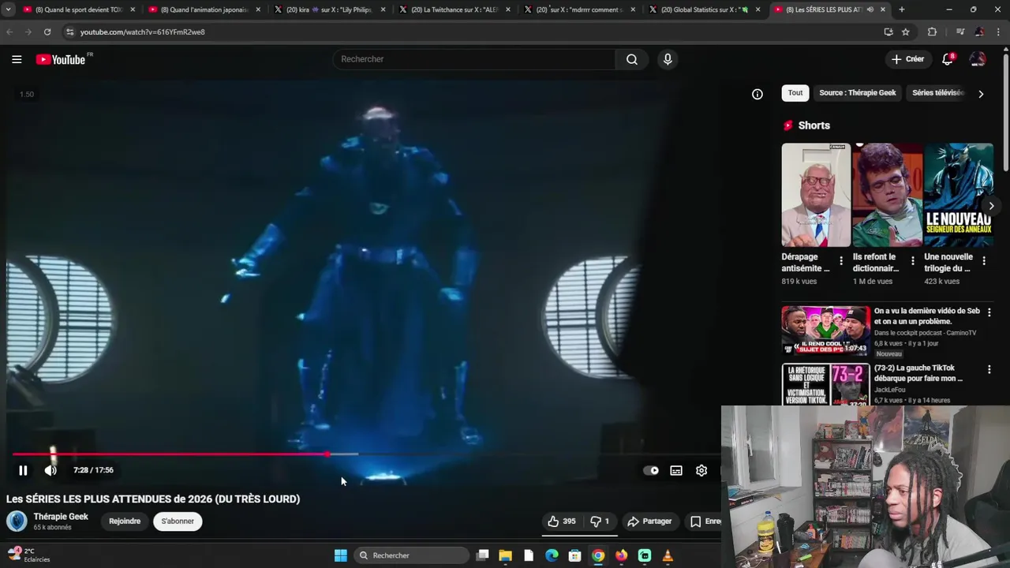Mute the video volume
The height and width of the screenshot is (568, 1010).
click(50, 470)
